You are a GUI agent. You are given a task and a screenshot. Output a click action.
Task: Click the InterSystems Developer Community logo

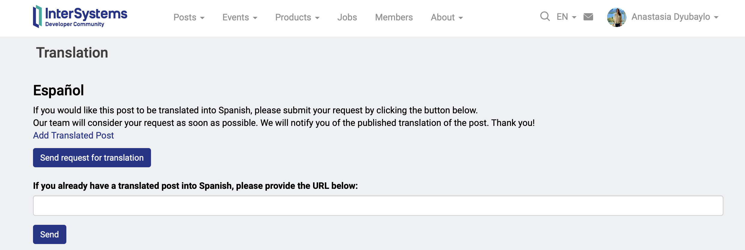80,17
